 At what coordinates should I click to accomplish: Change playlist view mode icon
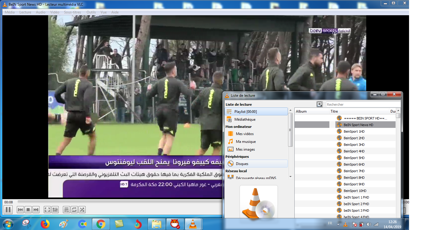tap(320, 104)
